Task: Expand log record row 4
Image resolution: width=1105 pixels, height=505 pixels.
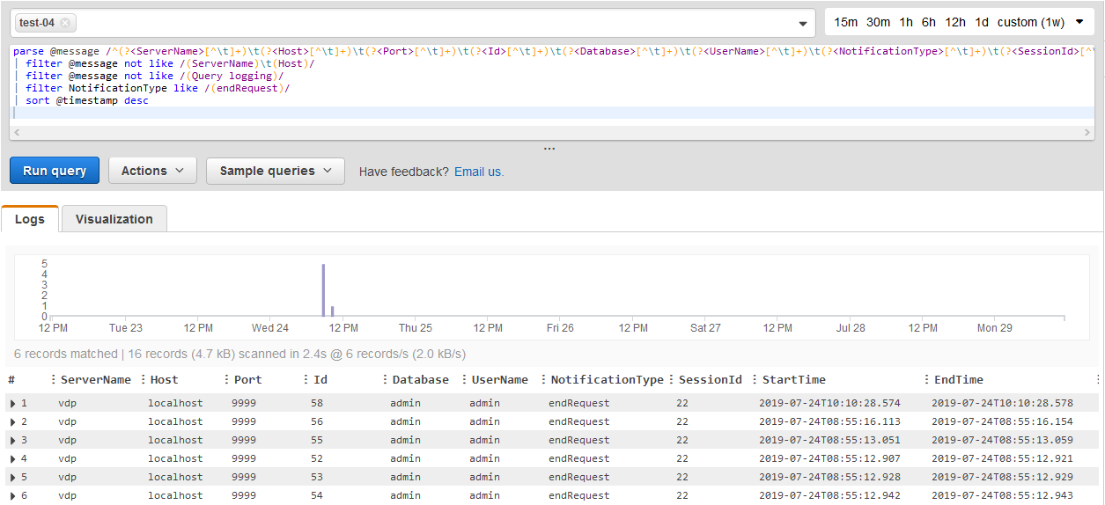Action: point(13,458)
